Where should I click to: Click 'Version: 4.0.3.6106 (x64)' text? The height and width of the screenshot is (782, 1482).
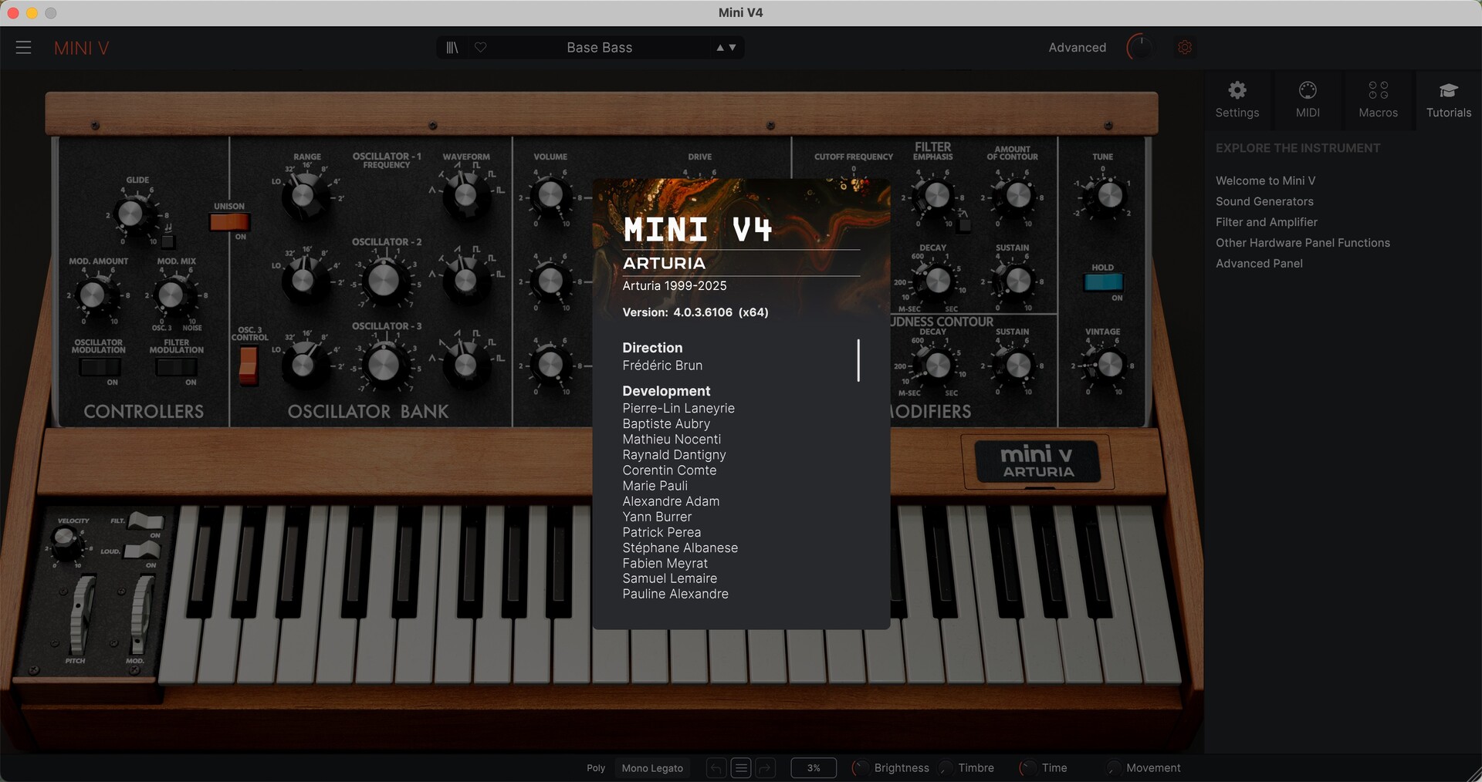pos(695,312)
